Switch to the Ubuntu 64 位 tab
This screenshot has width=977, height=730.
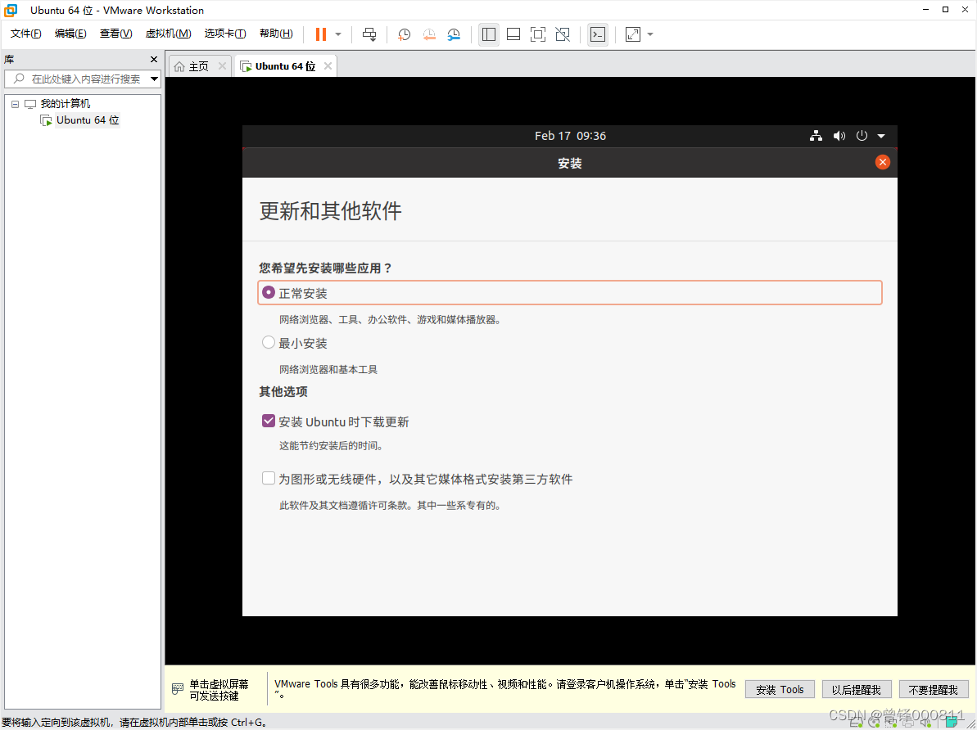click(x=285, y=66)
